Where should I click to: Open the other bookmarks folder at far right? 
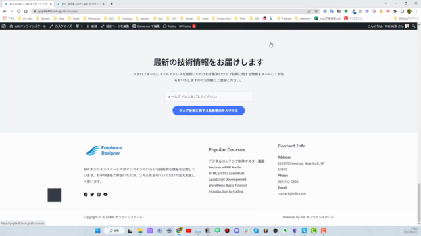[x=407, y=18]
